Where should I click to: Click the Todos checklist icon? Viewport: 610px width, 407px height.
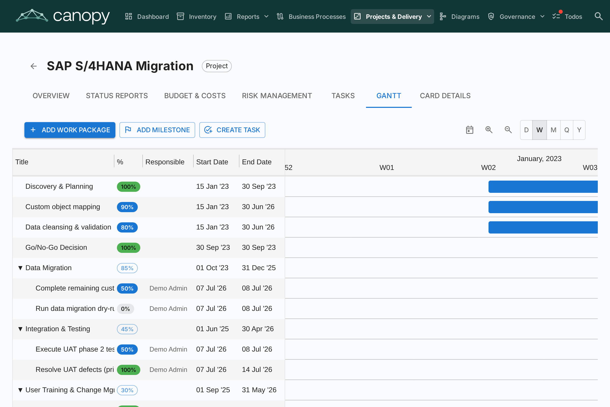tap(556, 16)
